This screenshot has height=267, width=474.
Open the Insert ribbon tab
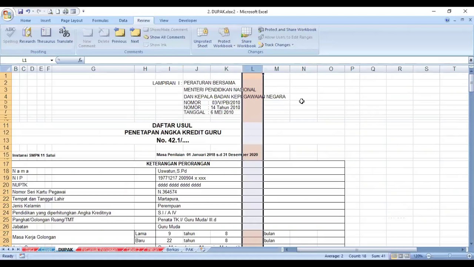click(x=46, y=20)
